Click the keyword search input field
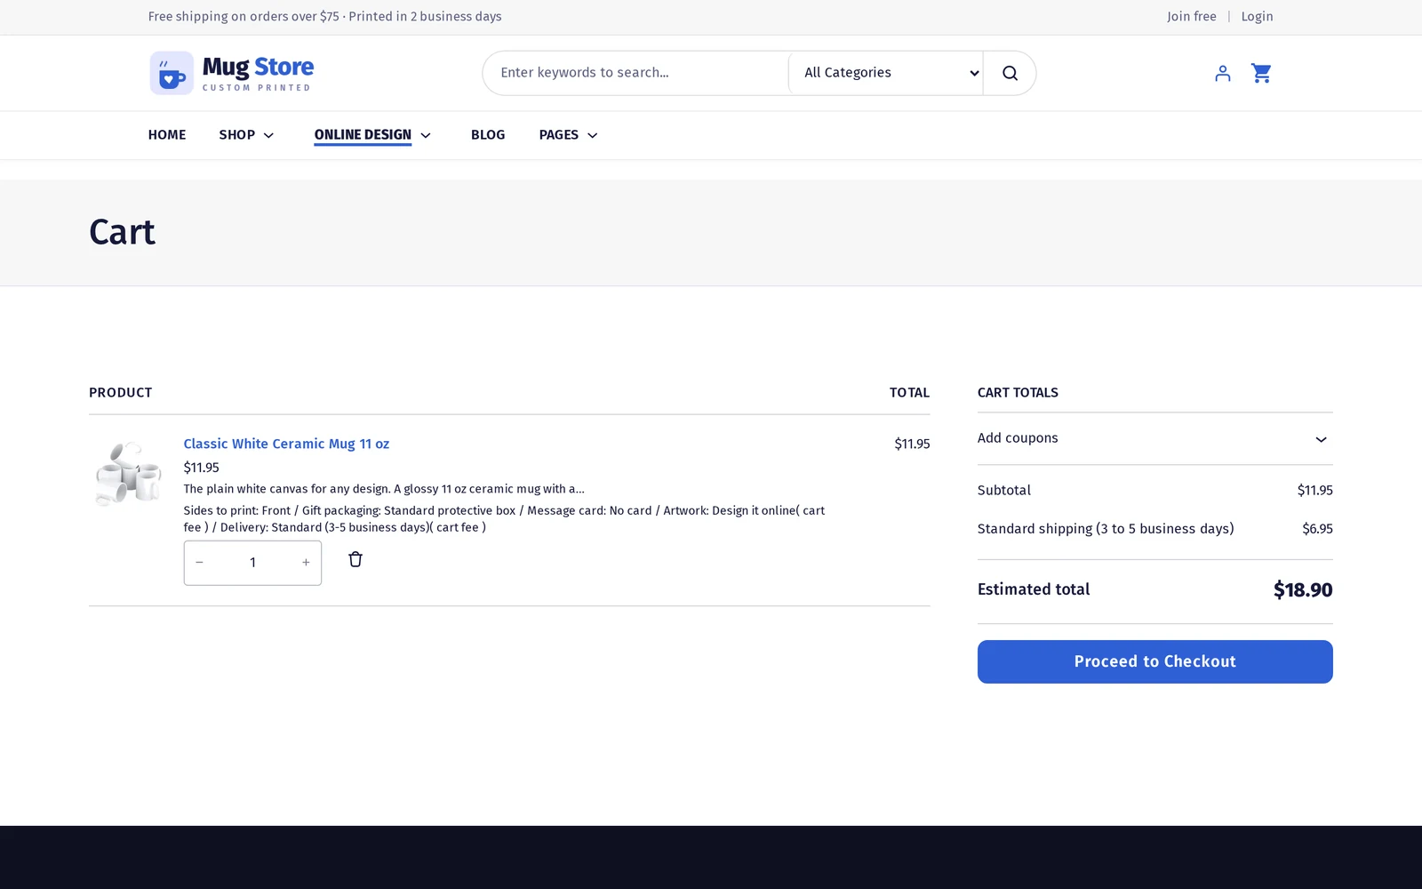Image resolution: width=1422 pixels, height=889 pixels. pyautogui.click(x=635, y=73)
